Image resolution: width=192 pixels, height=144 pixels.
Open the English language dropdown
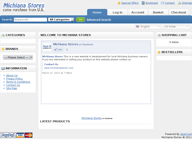click(148, 26)
